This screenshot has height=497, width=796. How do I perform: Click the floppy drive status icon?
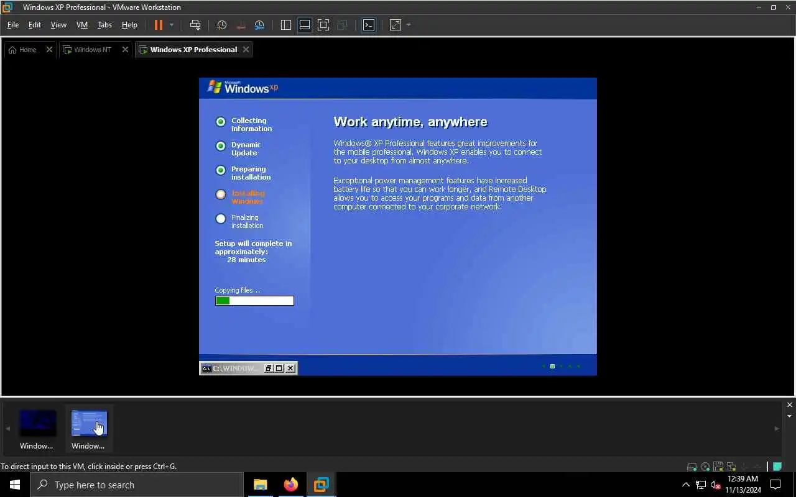[718, 467]
